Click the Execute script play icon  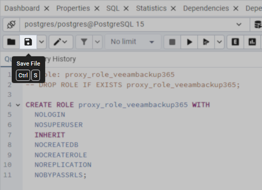(206, 42)
